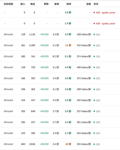Select the output value 1,135
Image resolution: width=120 pixels, height=150 pixels.
tap(32, 34)
